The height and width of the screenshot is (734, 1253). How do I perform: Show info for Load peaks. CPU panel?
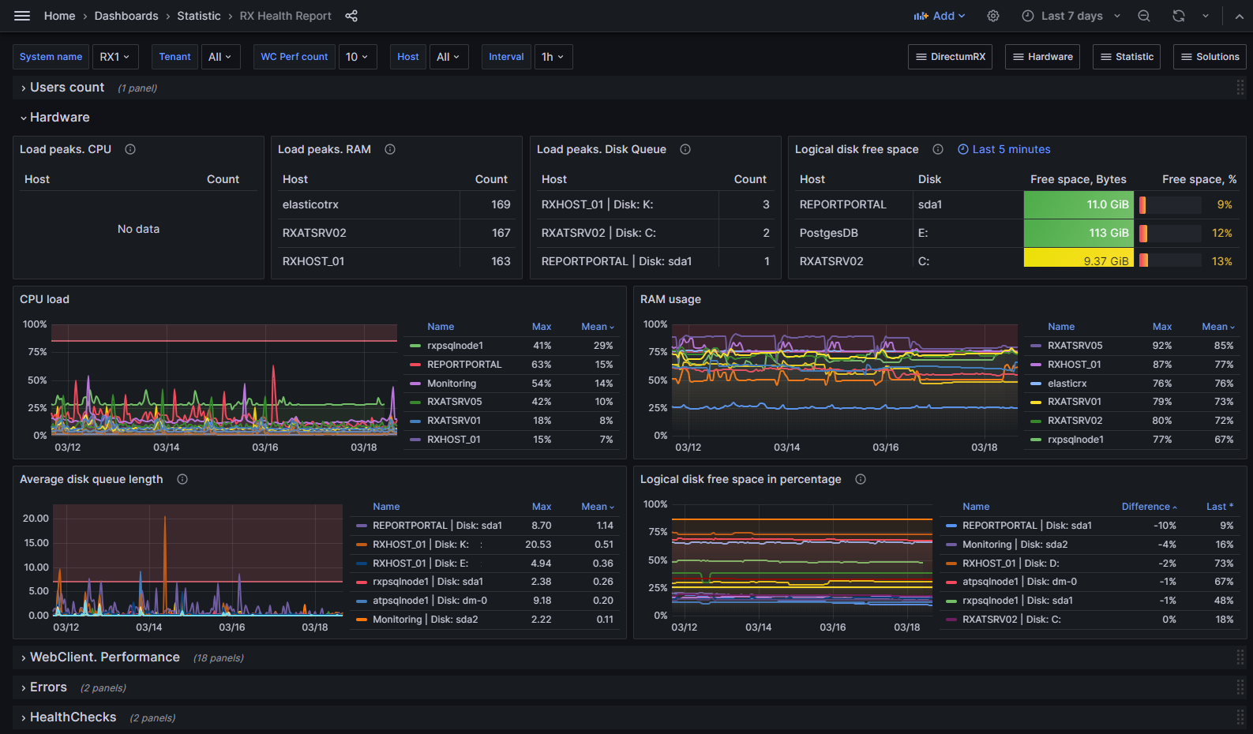(x=130, y=149)
